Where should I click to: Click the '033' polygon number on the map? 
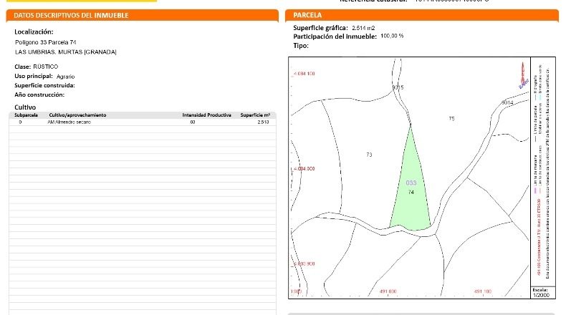[411, 183]
